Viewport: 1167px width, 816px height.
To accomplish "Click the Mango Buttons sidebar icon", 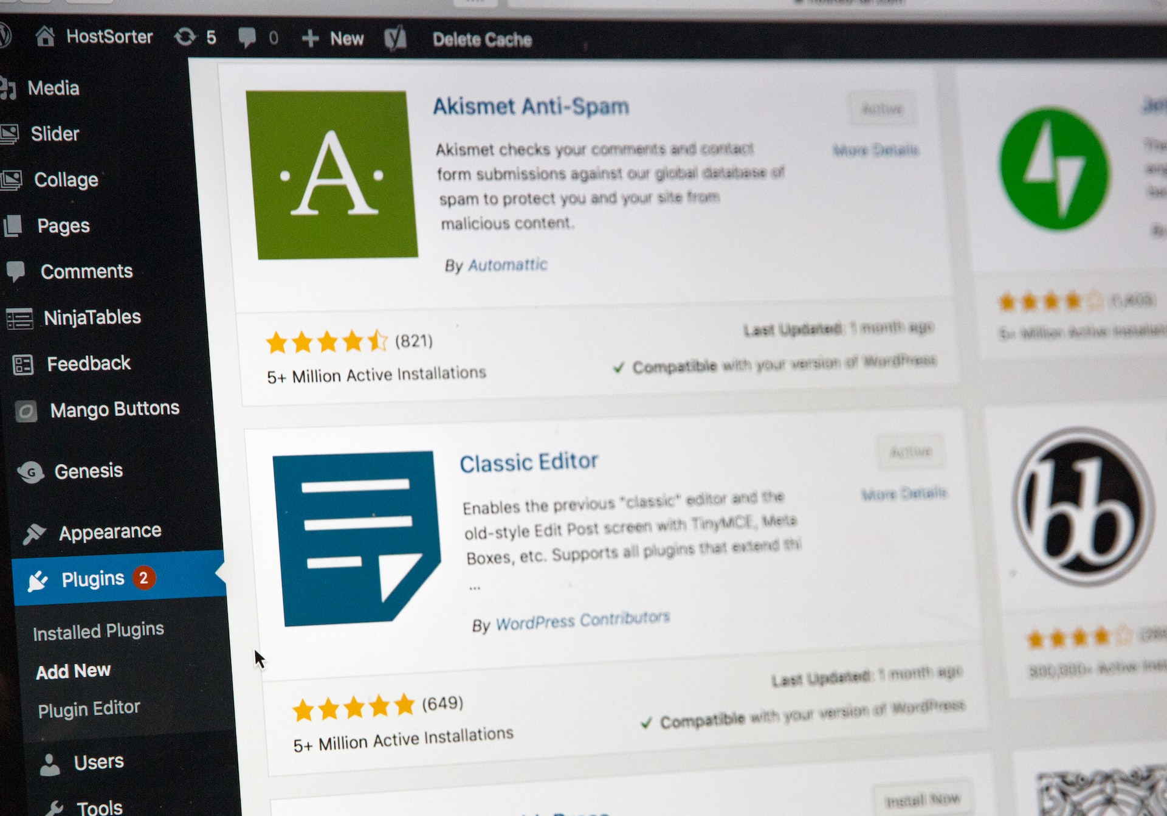I will pyautogui.click(x=24, y=408).
